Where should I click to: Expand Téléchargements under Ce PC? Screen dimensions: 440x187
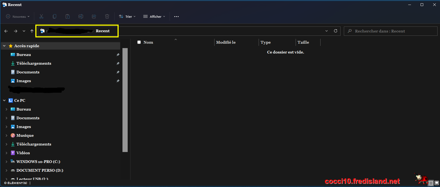(7, 144)
